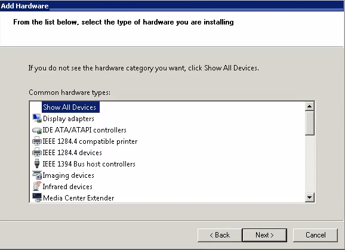Click the Display adapters monitor icon
The height and width of the screenshot is (250, 345).
[x=37, y=118]
